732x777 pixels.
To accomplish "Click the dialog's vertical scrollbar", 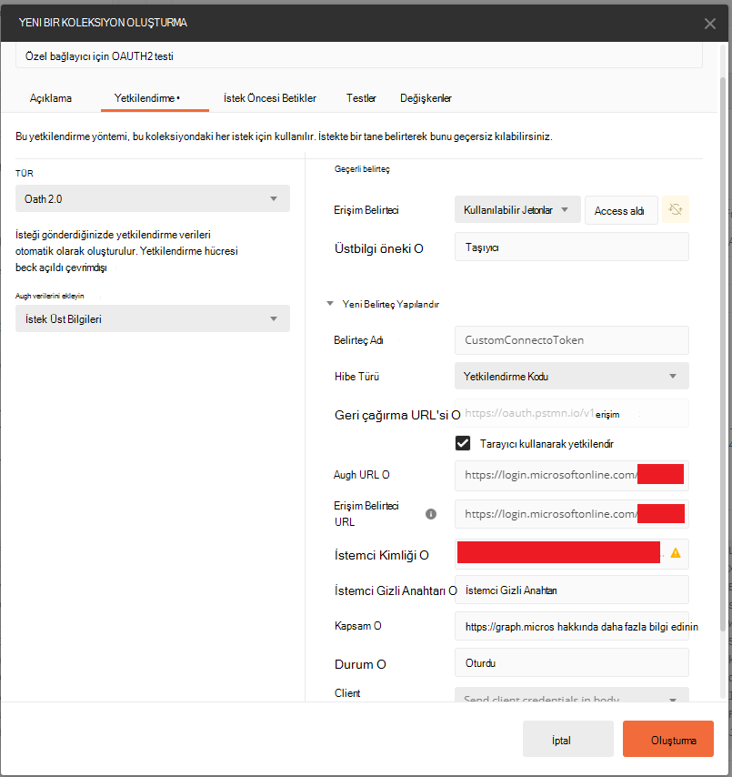I will tap(723, 354).
